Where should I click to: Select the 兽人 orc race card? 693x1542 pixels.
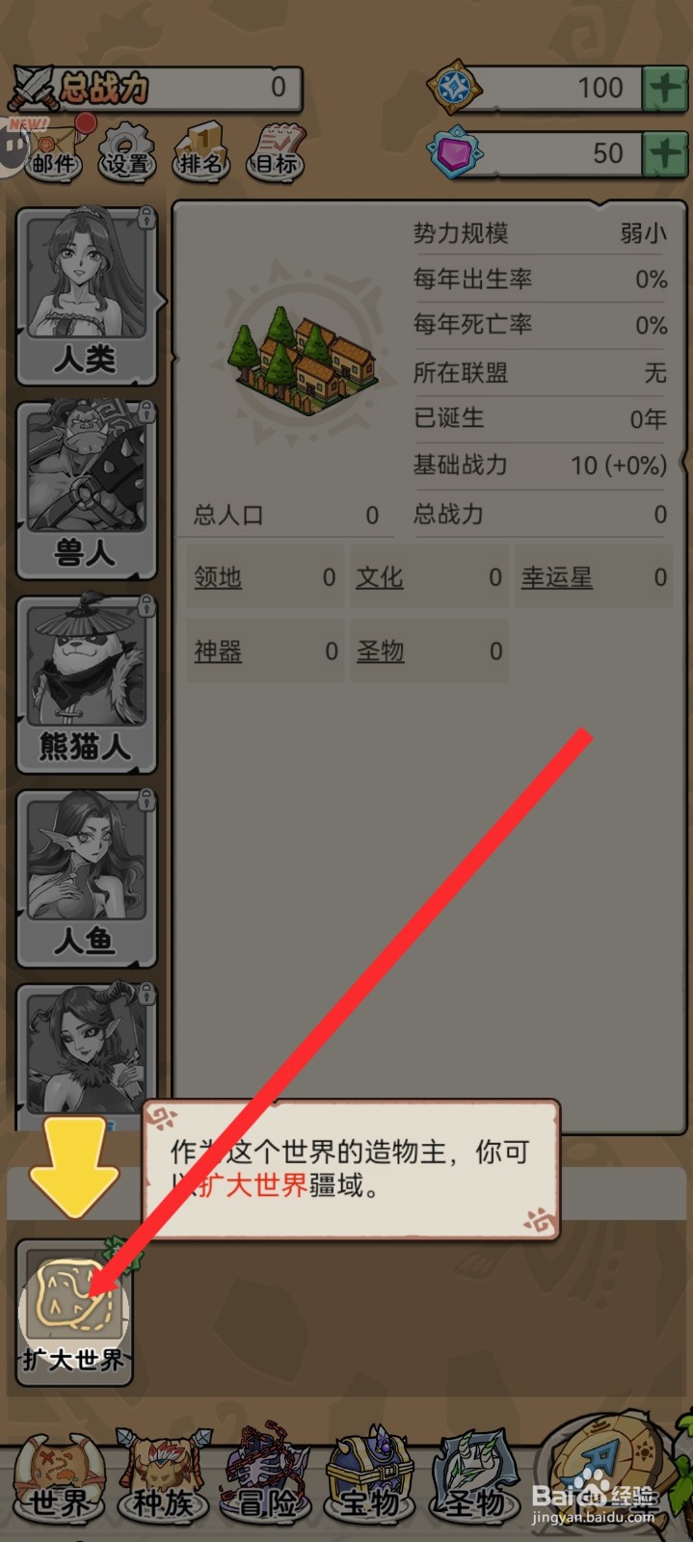pyautogui.click(x=87, y=490)
